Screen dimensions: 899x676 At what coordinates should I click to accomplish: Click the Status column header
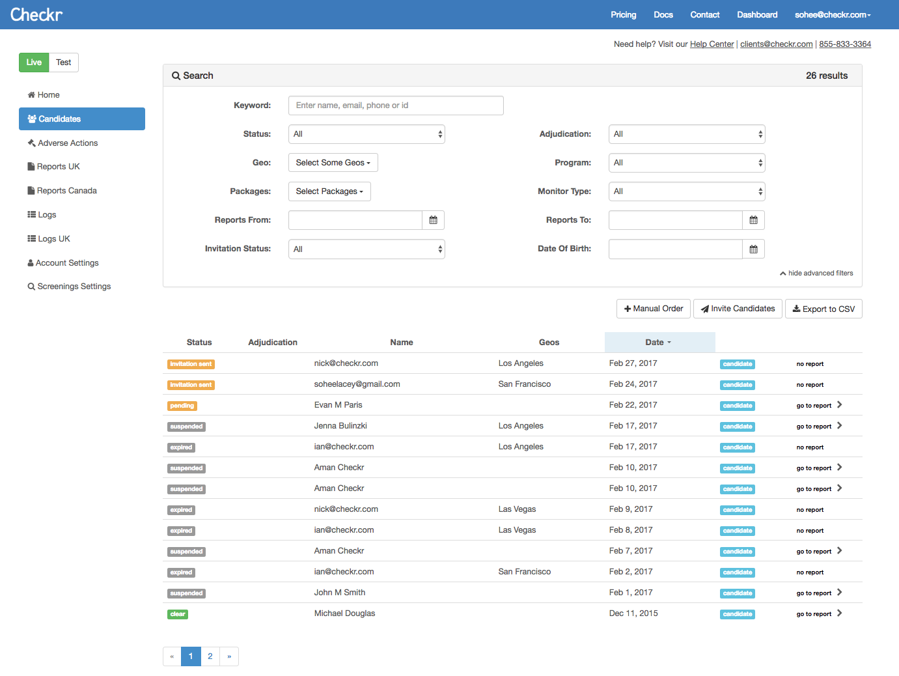(x=199, y=343)
